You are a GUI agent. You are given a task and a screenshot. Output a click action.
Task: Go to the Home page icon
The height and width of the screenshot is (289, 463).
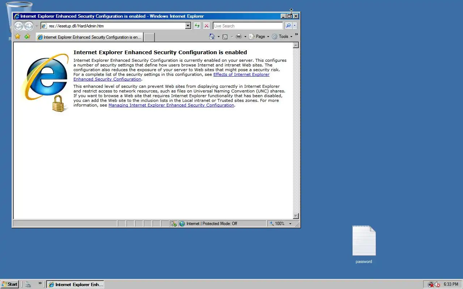212,36
